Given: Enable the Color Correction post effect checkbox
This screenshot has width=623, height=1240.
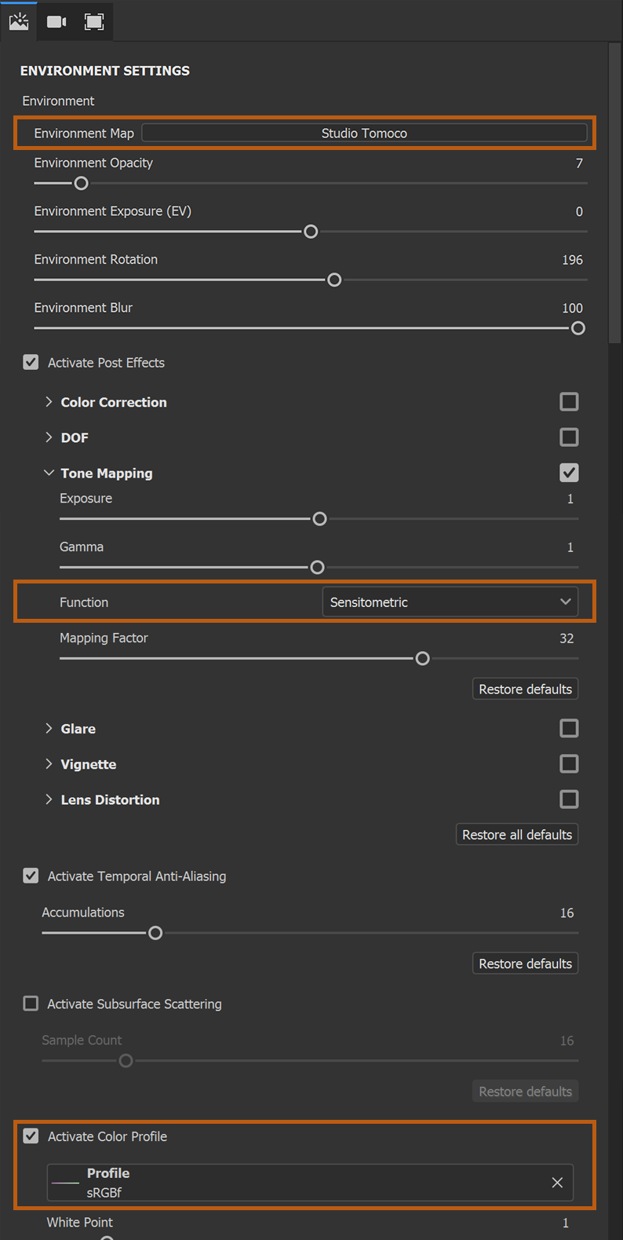Looking at the screenshot, I should (x=569, y=402).
